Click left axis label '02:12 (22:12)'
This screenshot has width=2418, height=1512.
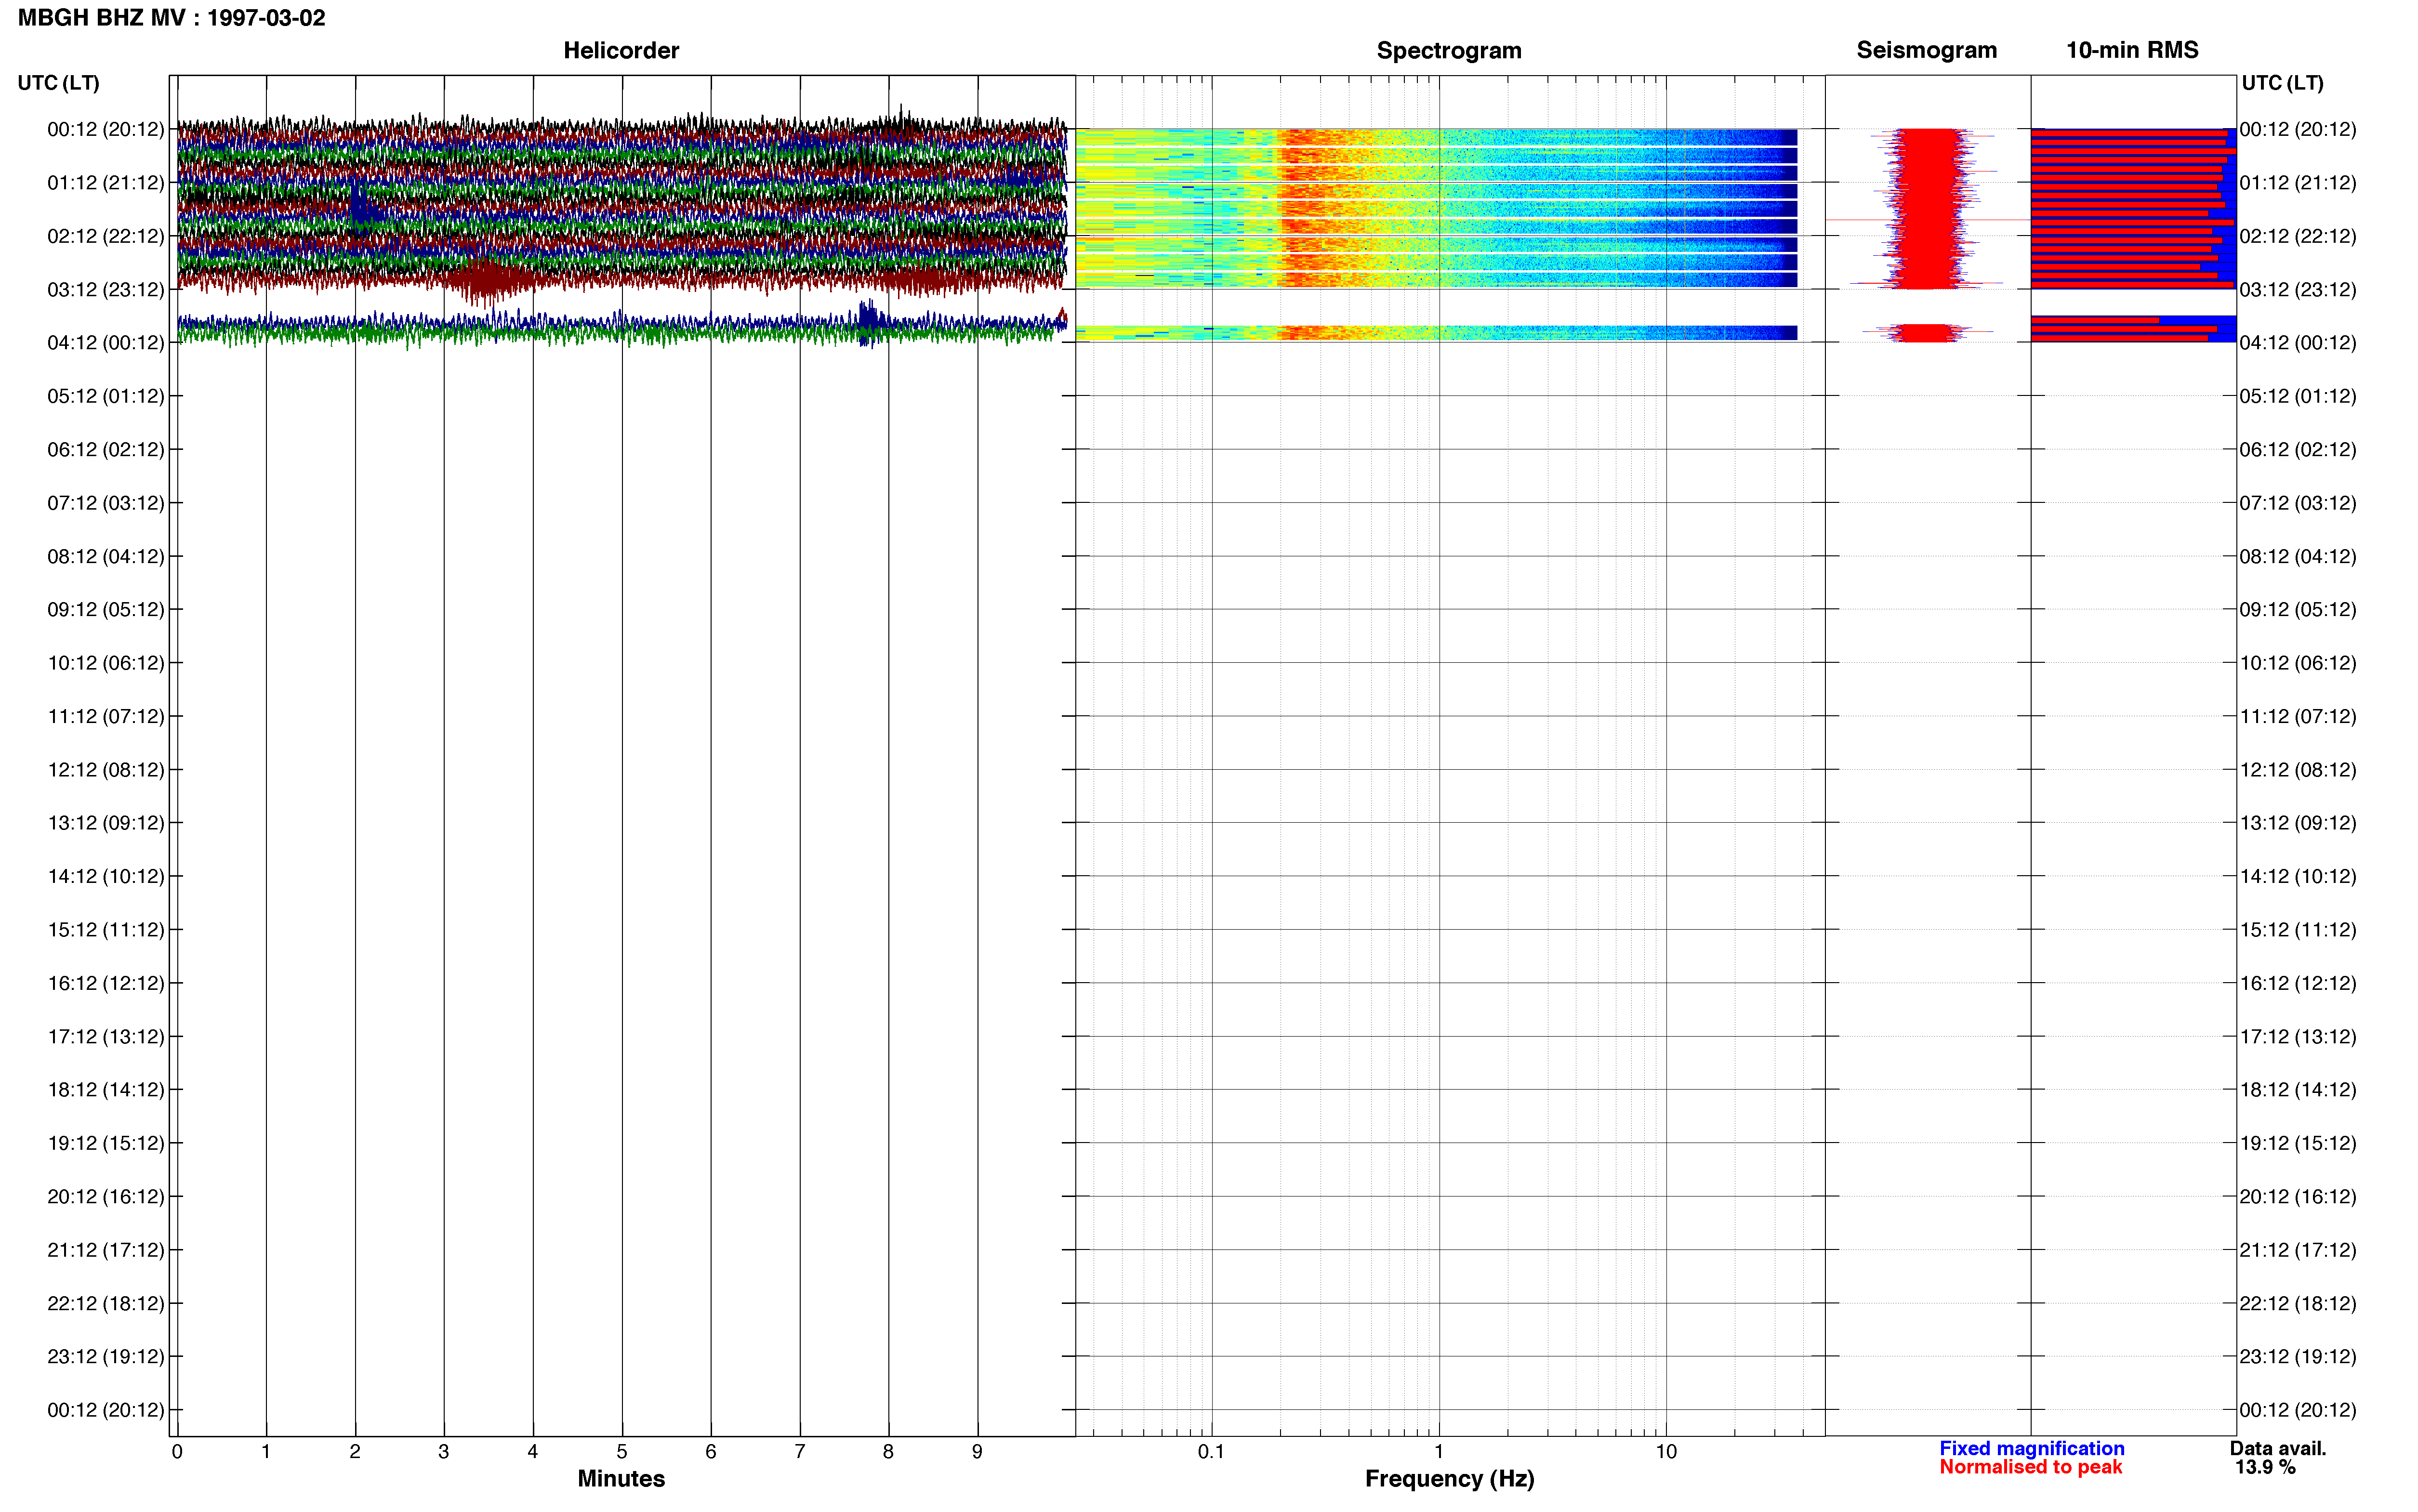click(106, 236)
